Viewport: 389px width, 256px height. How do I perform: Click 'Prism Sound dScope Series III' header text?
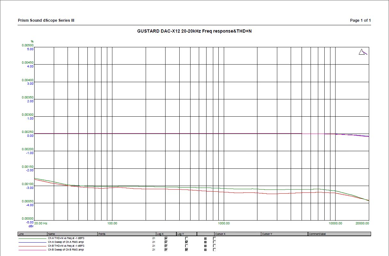click(x=46, y=20)
